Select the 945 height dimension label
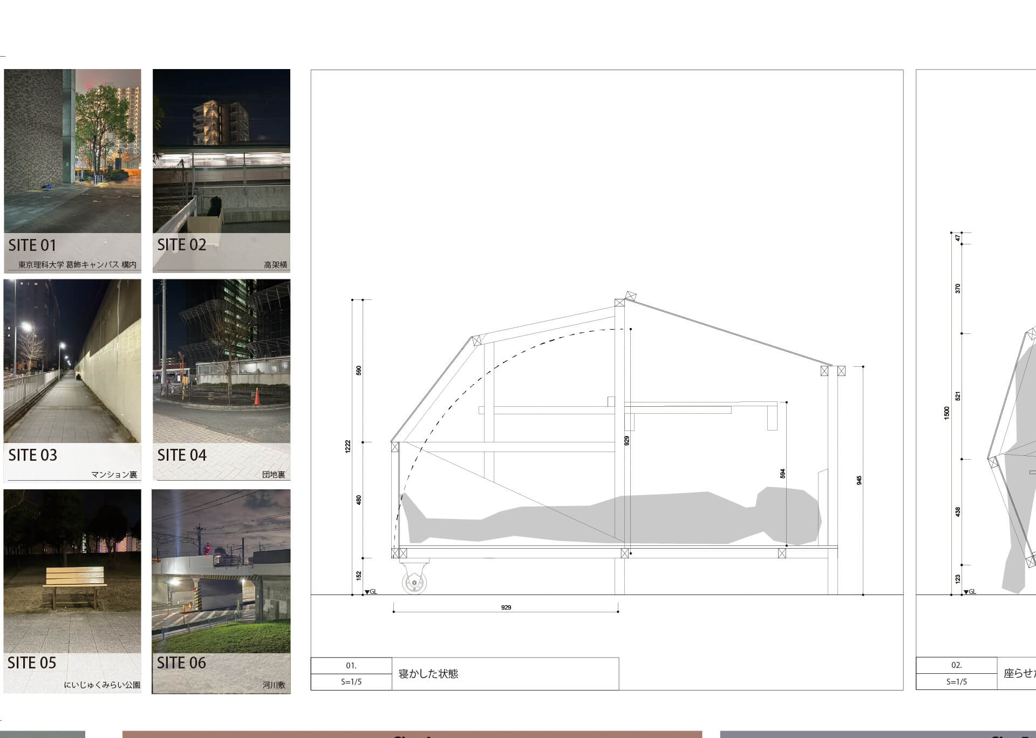The height and width of the screenshot is (738, 1036). coord(859,480)
